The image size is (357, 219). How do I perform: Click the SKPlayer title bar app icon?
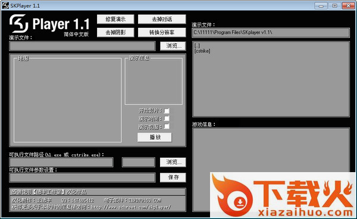click(5, 5)
